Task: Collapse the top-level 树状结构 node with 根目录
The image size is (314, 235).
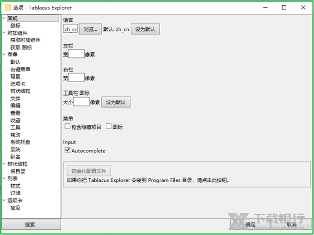Action: (4, 163)
